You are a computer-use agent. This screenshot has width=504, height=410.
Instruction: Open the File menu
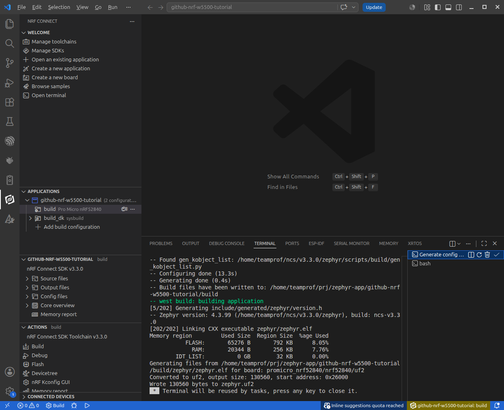click(x=22, y=7)
